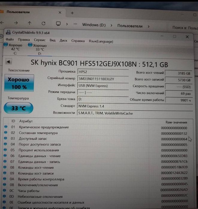Click the Explorer search field
The height and width of the screenshot is (209, 198).
pyautogui.click(x=185, y=28)
